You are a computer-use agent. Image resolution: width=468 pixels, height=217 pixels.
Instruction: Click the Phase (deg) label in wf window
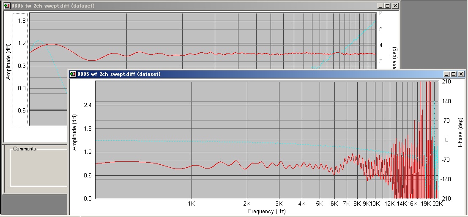tap(460, 132)
